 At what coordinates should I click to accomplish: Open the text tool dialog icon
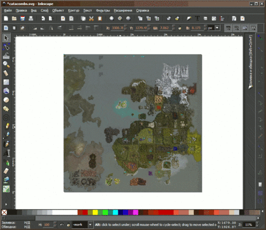197,18
